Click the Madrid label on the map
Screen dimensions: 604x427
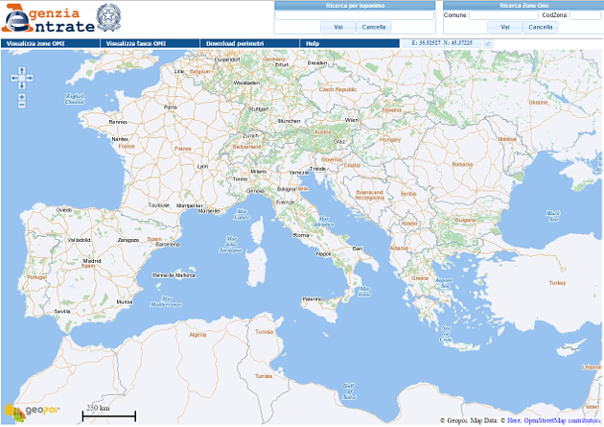coord(92,261)
